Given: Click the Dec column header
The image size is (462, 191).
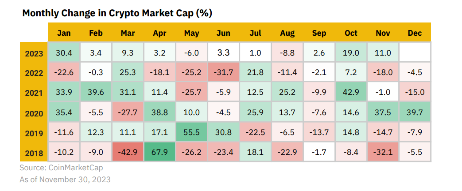Looking at the screenshot, I should pos(415,33).
